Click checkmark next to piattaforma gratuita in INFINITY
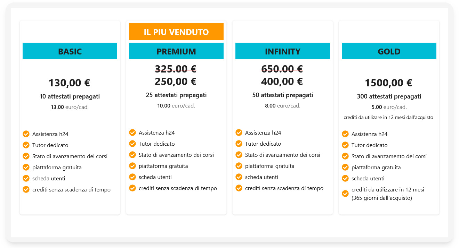Viewport: 459px width, 248px height. click(239, 166)
